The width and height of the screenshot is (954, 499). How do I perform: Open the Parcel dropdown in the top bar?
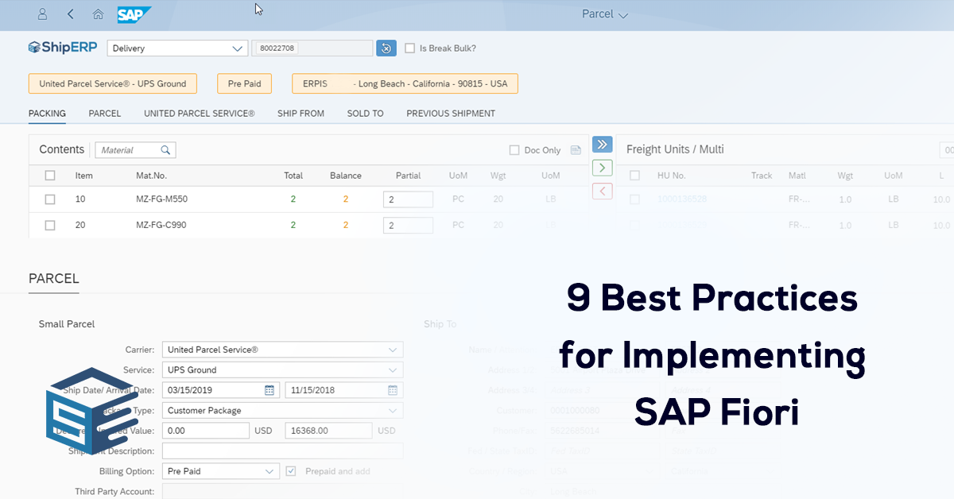(605, 14)
